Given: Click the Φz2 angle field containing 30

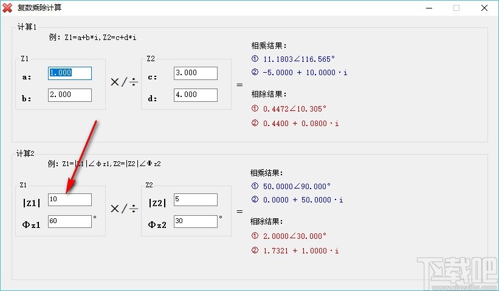Looking at the screenshot, I should click(195, 221).
